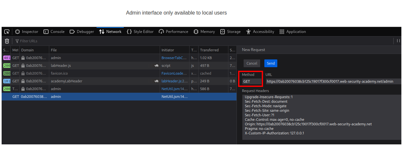Screen dimensions: 403x146
Task: Open the Application panel
Action: click(x=293, y=32)
